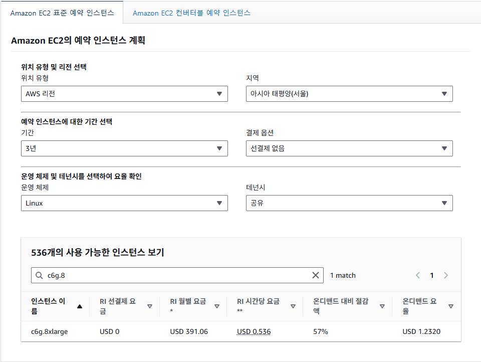481x362 pixels.
Task: Click the RI 시간당 요금 column header
Action: click(x=259, y=306)
